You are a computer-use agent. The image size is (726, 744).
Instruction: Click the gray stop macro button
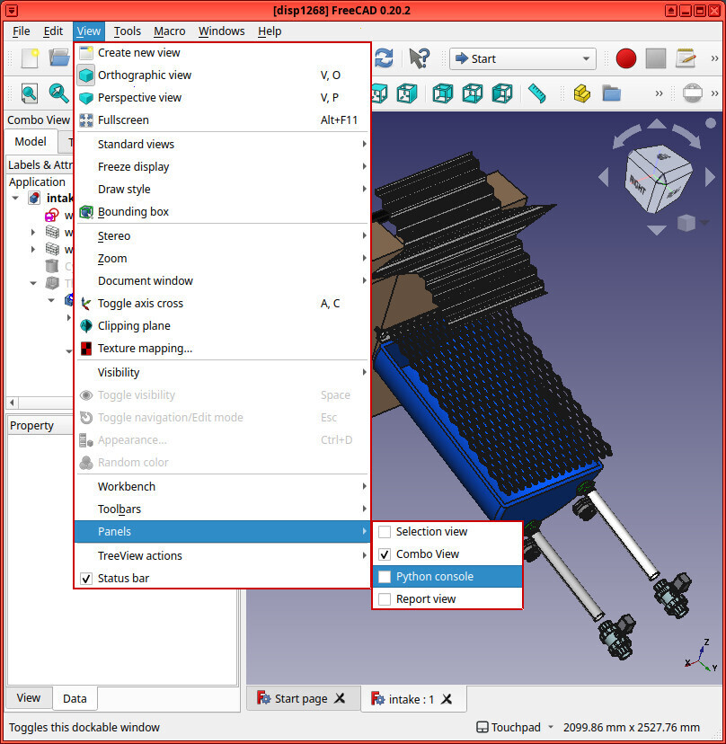pyautogui.click(x=656, y=58)
